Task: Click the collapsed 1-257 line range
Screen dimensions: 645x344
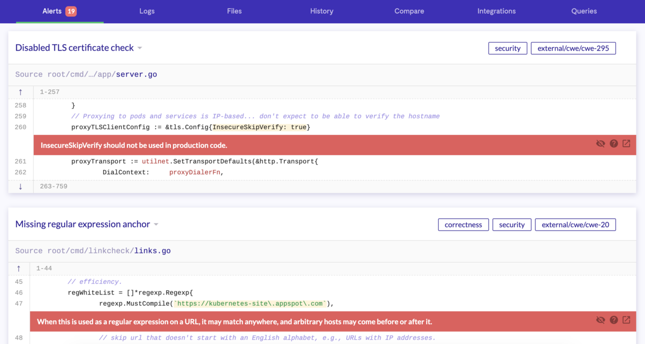Action: pos(49,91)
